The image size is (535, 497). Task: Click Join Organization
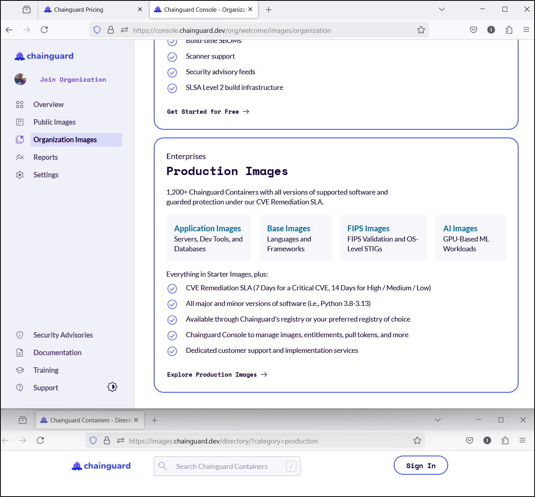pos(73,80)
